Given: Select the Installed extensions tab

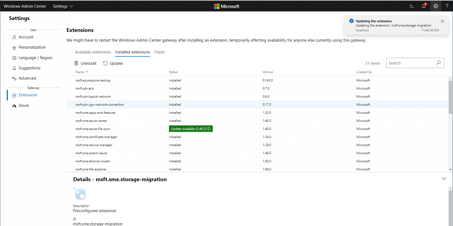Looking at the screenshot, I should point(133,52).
